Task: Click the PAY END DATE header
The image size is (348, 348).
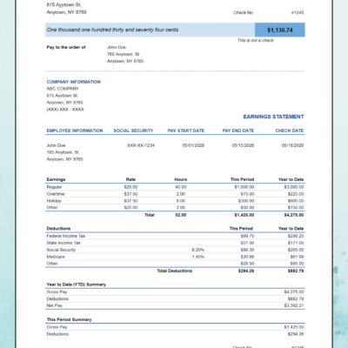Action: 238,130
